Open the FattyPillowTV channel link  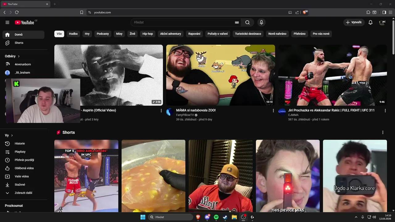coord(185,115)
